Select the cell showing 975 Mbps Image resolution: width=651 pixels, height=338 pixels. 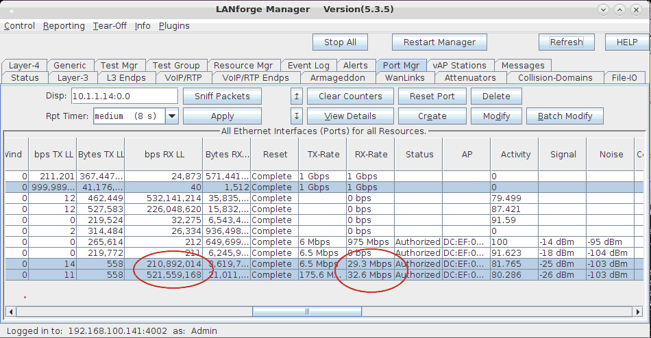point(371,242)
